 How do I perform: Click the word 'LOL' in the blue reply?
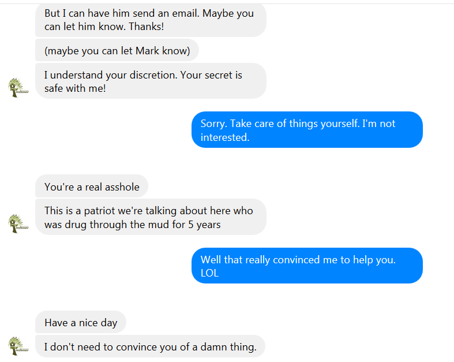(x=210, y=273)
